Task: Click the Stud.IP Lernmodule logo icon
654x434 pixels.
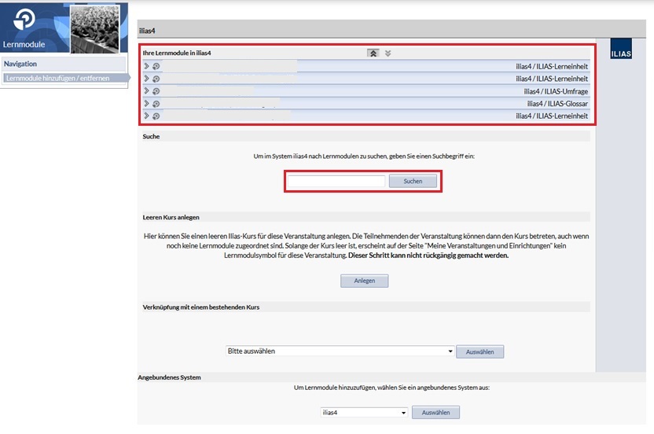Action: click(x=24, y=20)
